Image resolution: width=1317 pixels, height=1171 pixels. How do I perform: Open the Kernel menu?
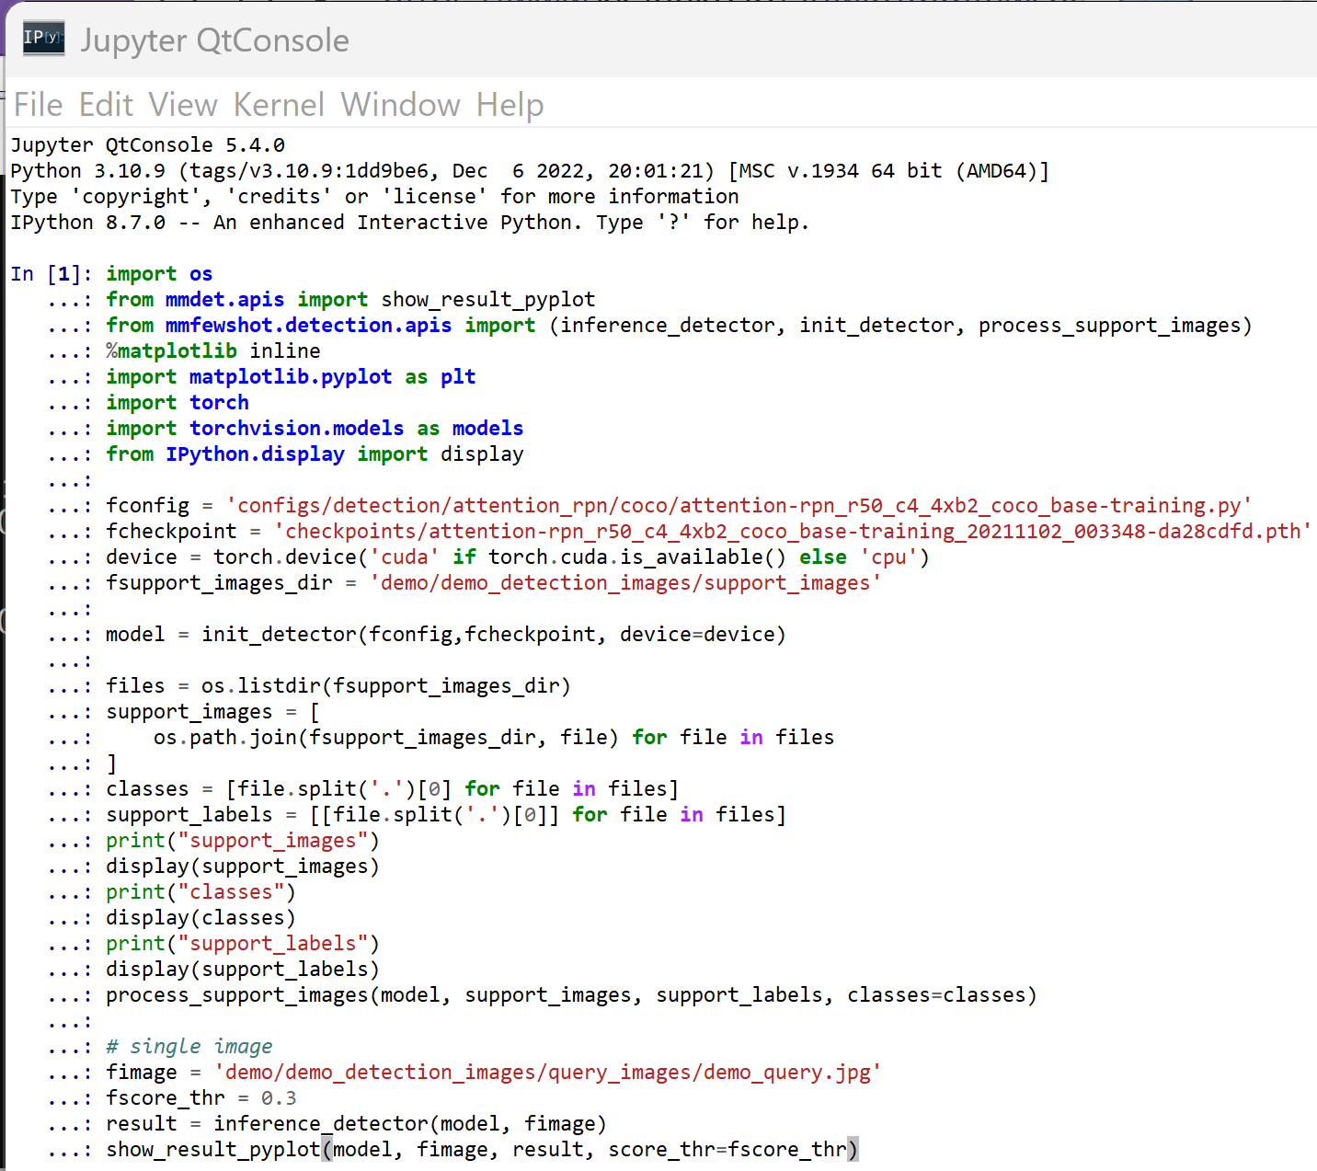pyautogui.click(x=279, y=105)
